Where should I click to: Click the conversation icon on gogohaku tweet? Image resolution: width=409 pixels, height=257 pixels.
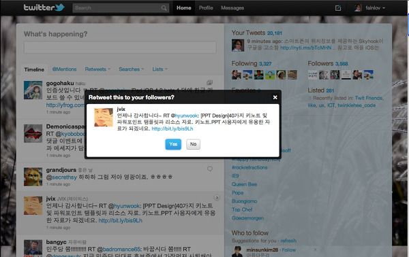click(209, 82)
